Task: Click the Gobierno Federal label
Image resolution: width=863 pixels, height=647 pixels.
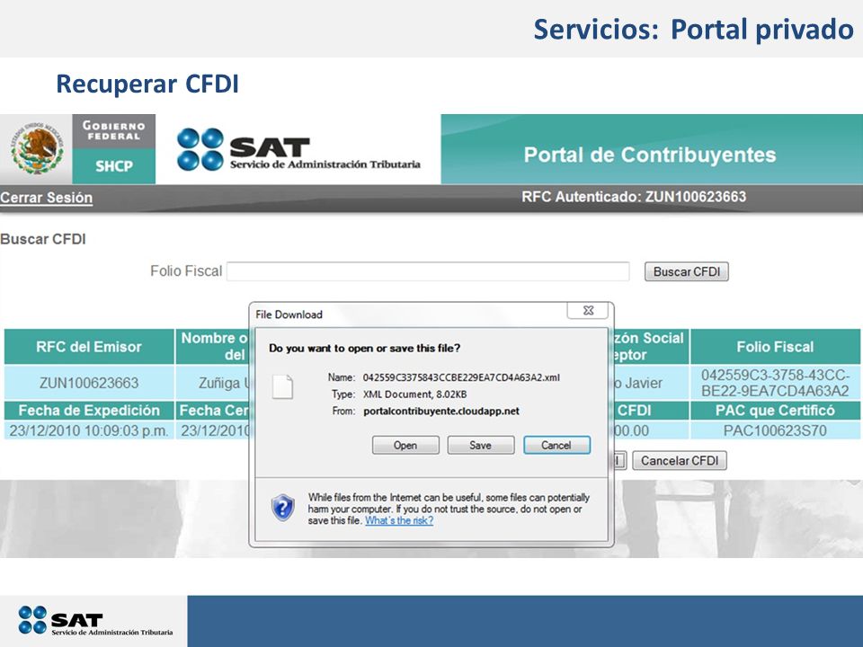Action: pos(114,131)
